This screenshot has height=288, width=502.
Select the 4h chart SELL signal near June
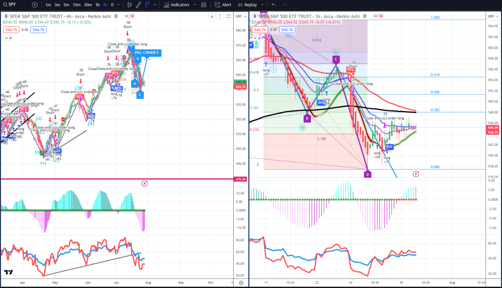click(x=80, y=97)
